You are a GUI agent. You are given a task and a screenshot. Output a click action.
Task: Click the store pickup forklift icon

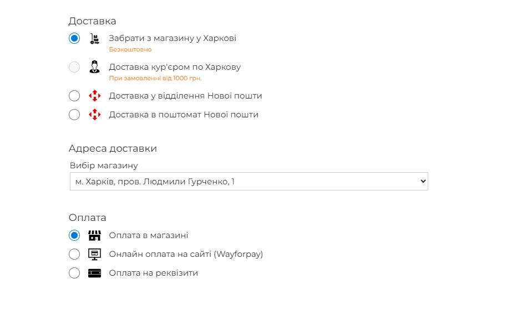[95, 39]
